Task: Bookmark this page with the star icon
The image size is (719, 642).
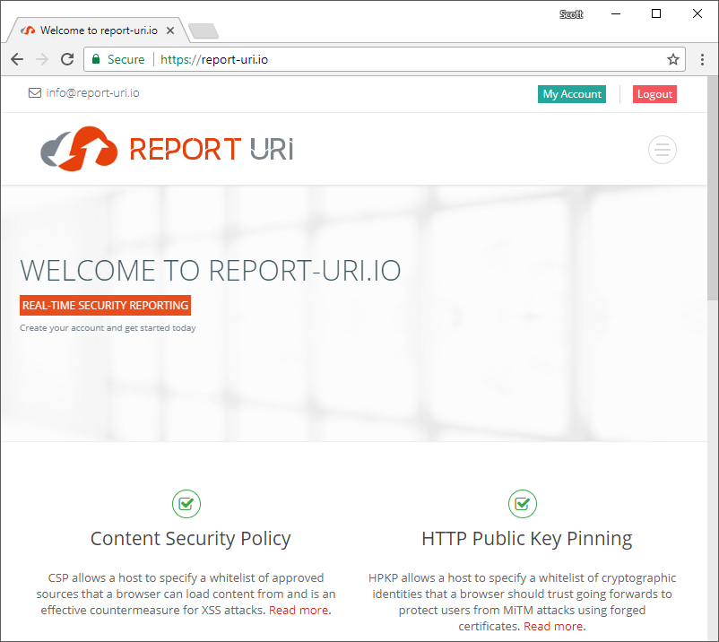Action: point(672,59)
